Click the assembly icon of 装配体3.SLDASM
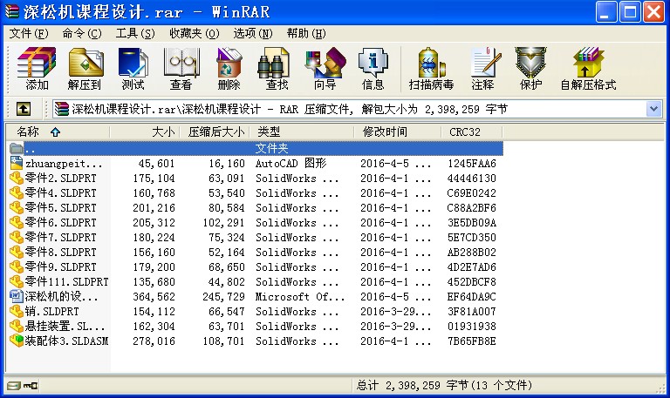 [x=17, y=341]
